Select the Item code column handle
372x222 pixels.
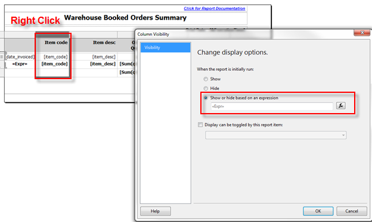(x=52, y=35)
